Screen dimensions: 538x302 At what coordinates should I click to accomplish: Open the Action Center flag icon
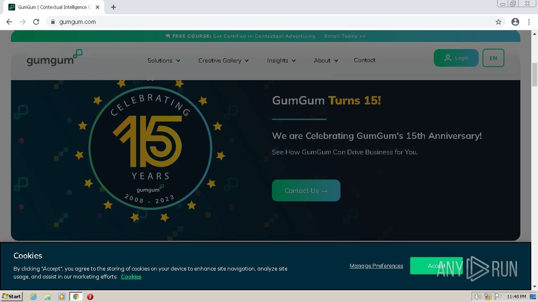[x=498, y=297]
